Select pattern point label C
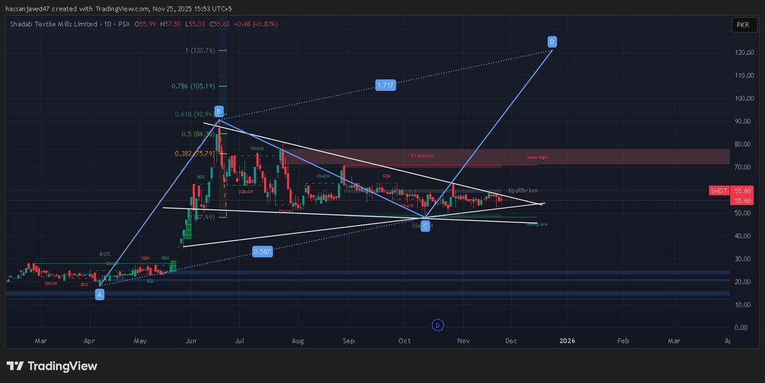The height and width of the screenshot is (383, 765). tap(425, 226)
